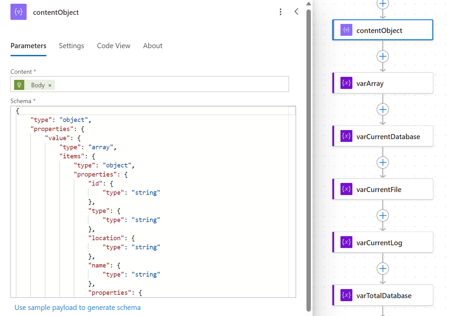Click the globe icon on the Body token
The height and width of the screenshot is (316, 455).
click(19, 85)
